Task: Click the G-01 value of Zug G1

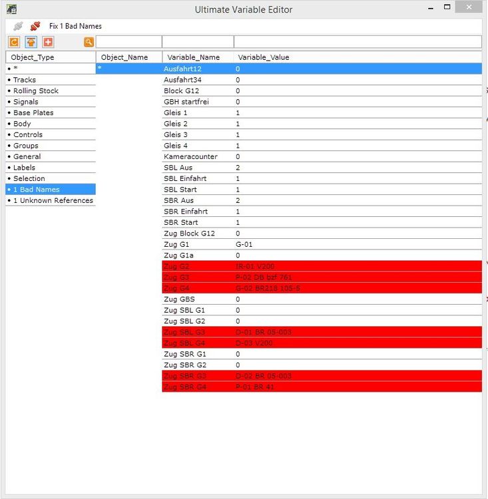Action: [x=244, y=244]
